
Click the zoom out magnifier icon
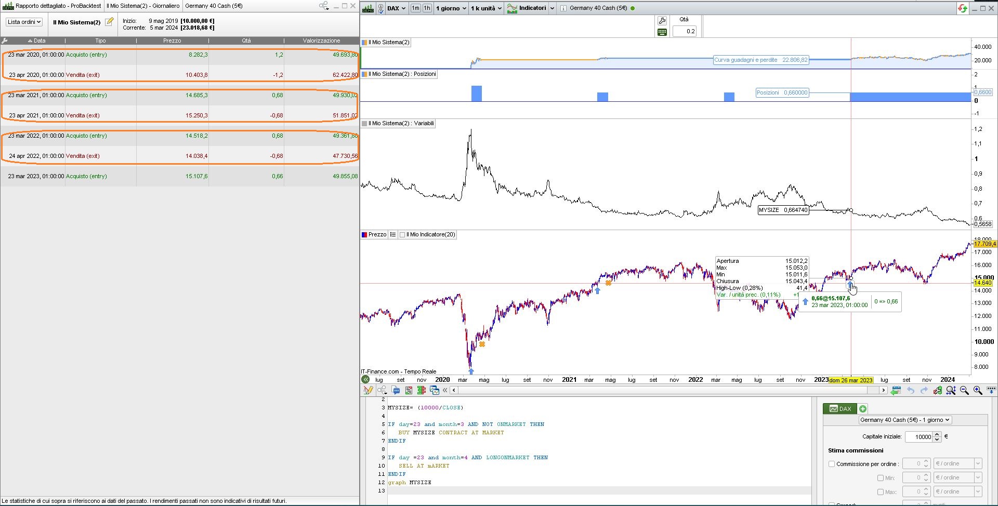pos(964,390)
